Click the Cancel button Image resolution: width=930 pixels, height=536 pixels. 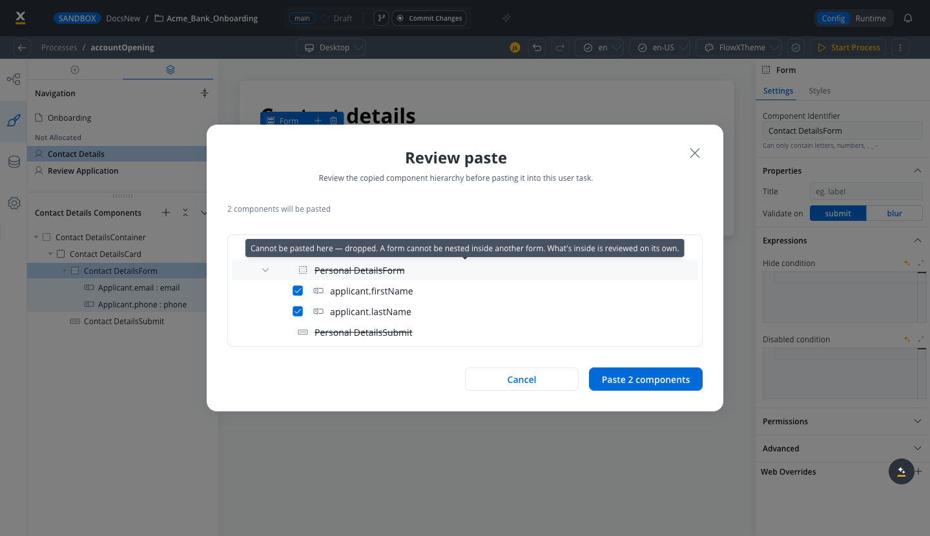521,379
